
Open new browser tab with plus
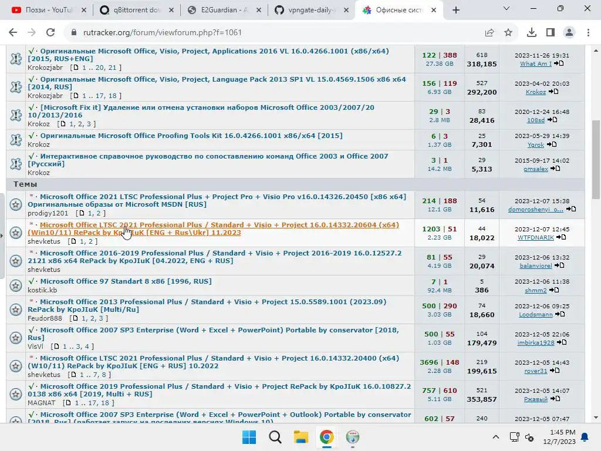tap(455, 11)
